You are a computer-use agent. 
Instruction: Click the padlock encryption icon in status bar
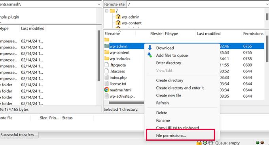pos(199,143)
